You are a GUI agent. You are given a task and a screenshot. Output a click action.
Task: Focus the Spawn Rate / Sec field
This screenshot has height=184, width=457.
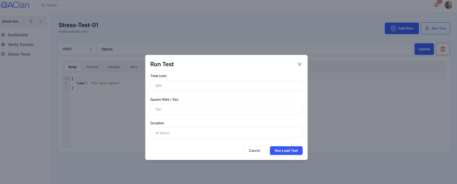point(226,109)
